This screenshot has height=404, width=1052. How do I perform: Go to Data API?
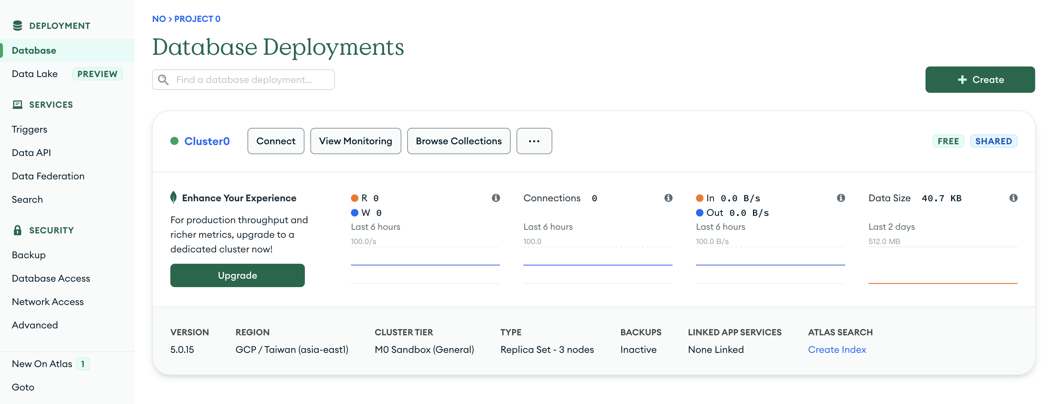[31, 153]
